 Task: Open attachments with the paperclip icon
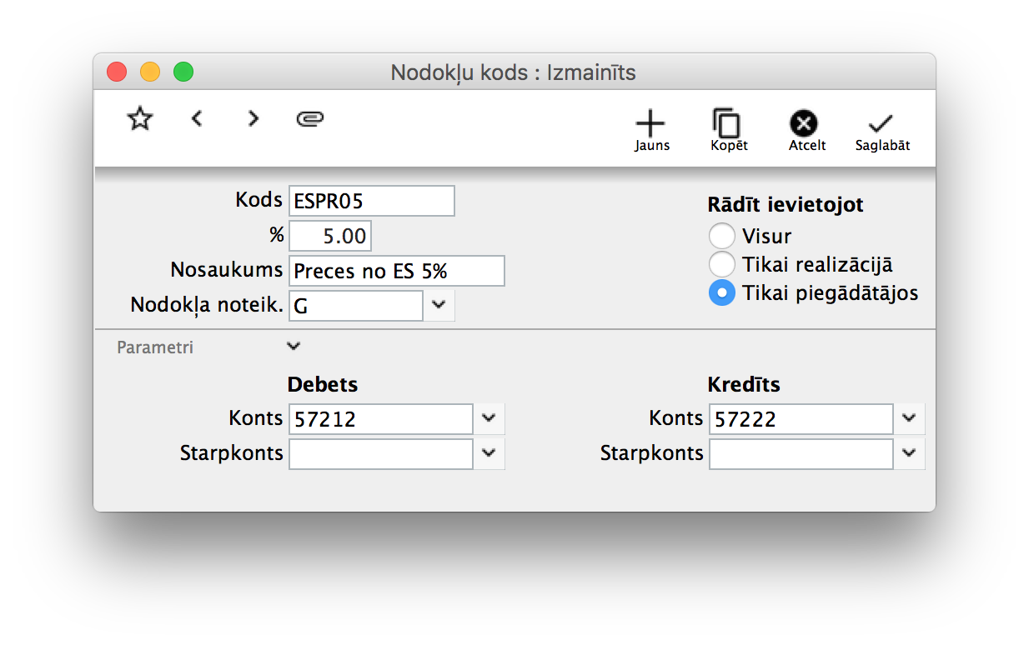pos(310,119)
